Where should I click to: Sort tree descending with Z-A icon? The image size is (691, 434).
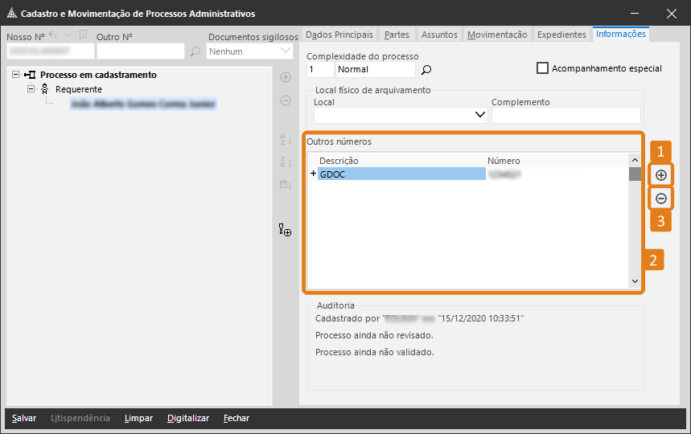tap(285, 162)
